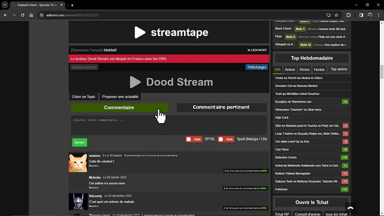384x216 pixels.
Task: Open the Black Clover review
Action: [312, 29]
